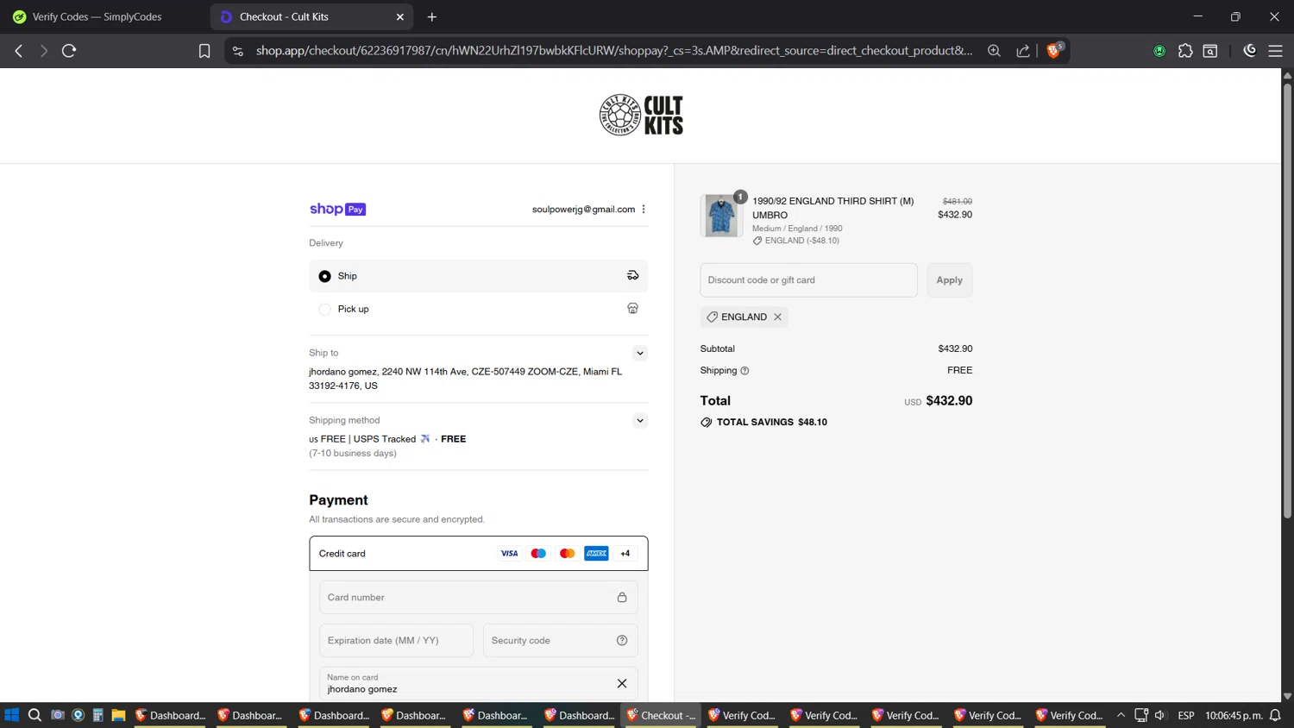Select the Checkout - Cult Kits tab
Screen dimensions: 1294x728
pos(311,17)
